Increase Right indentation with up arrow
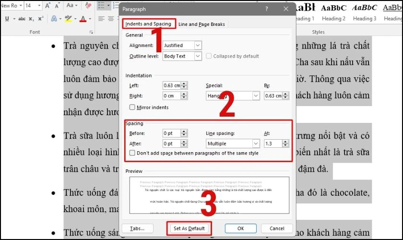Image resolution: width=403 pixels, height=240 pixels. (184, 94)
